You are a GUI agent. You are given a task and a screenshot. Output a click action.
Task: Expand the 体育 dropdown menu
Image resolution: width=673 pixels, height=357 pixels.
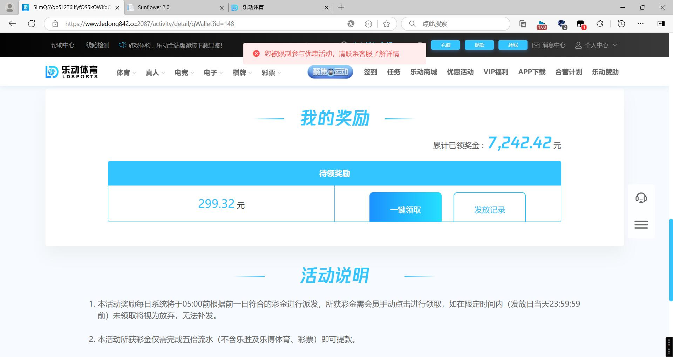tap(126, 73)
